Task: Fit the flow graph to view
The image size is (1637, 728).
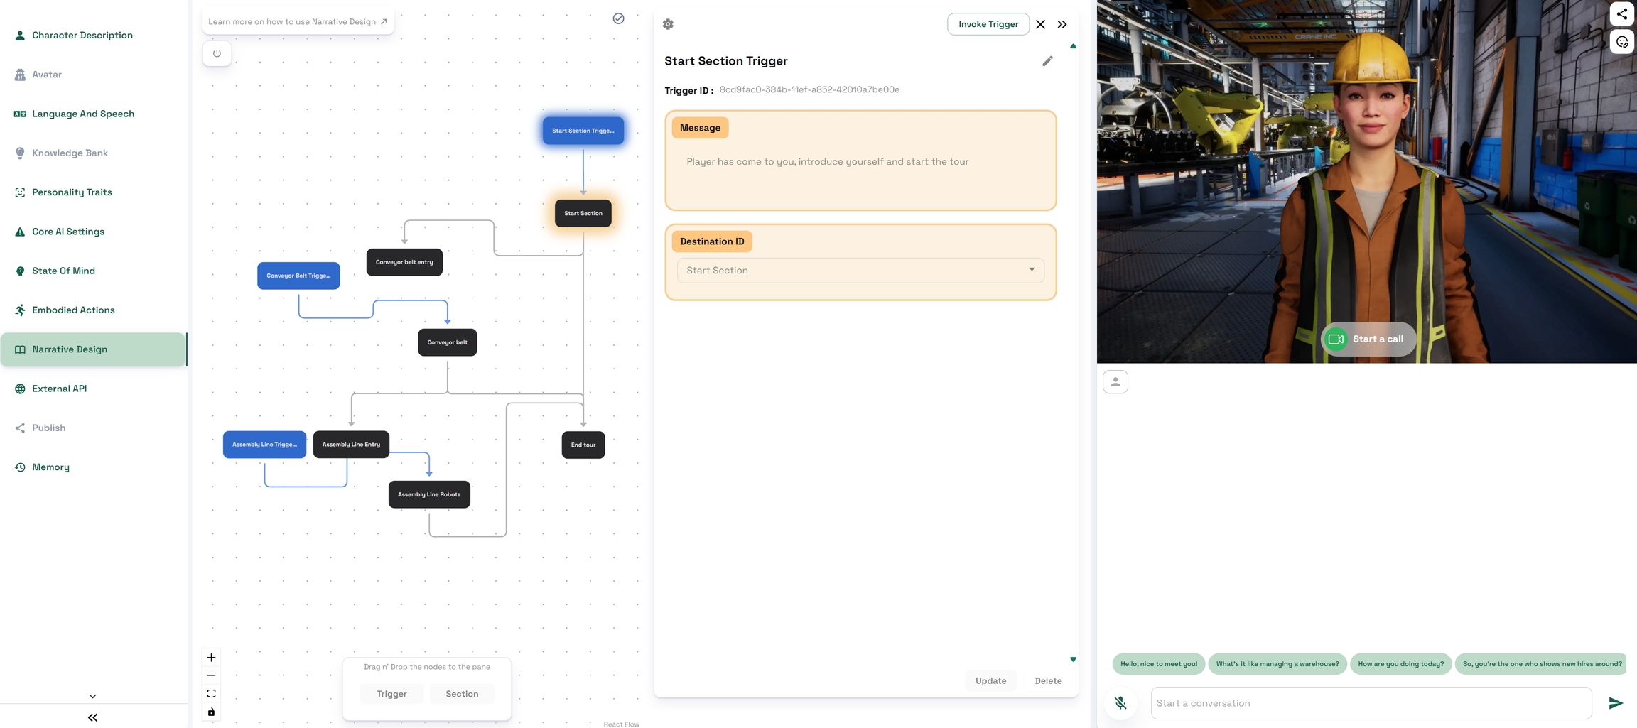Action: pyautogui.click(x=211, y=693)
